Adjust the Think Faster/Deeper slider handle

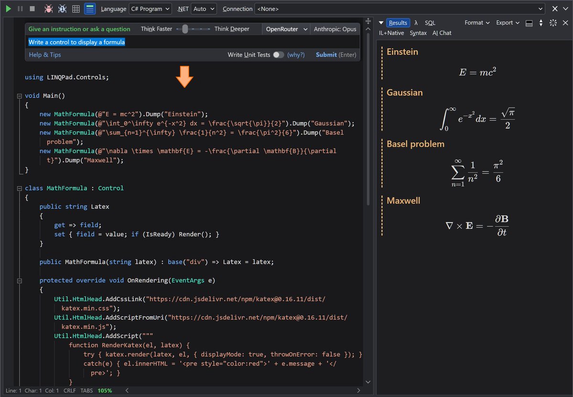tap(185, 29)
